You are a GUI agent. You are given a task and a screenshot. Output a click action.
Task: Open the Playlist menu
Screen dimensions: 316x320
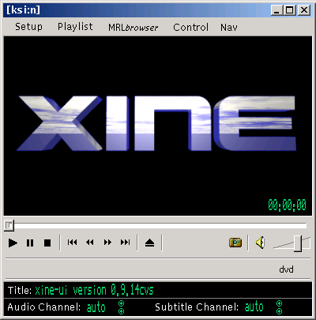(75, 27)
